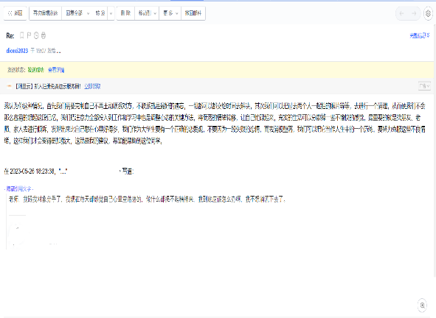436x318 pixels.
Task: Click the 返回 back button
Action: pos(15,13)
